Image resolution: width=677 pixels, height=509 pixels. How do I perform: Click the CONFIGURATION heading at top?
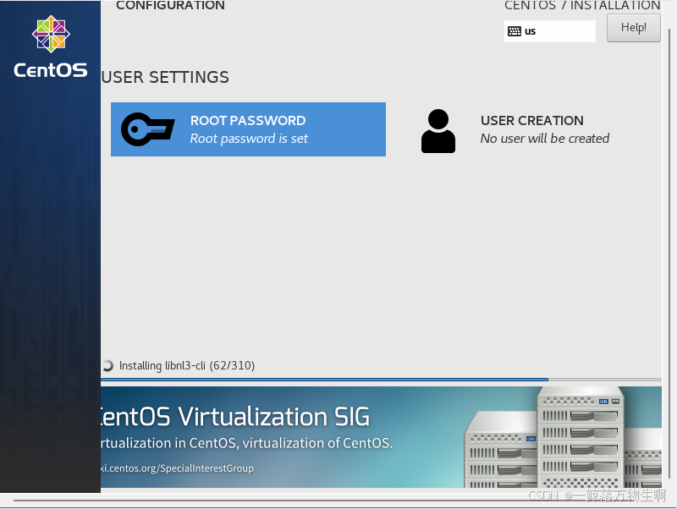pos(170,5)
